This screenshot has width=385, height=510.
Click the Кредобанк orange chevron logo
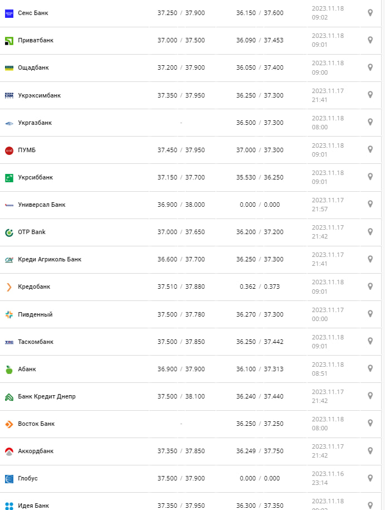click(x=9, y=287)
